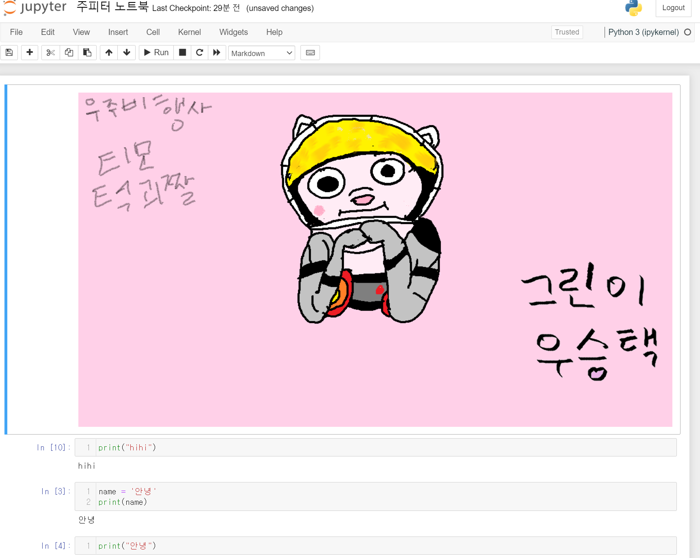This screenshot has height=558, width=700.
Task: Move the selected cell down
Action: coord(127,52)
